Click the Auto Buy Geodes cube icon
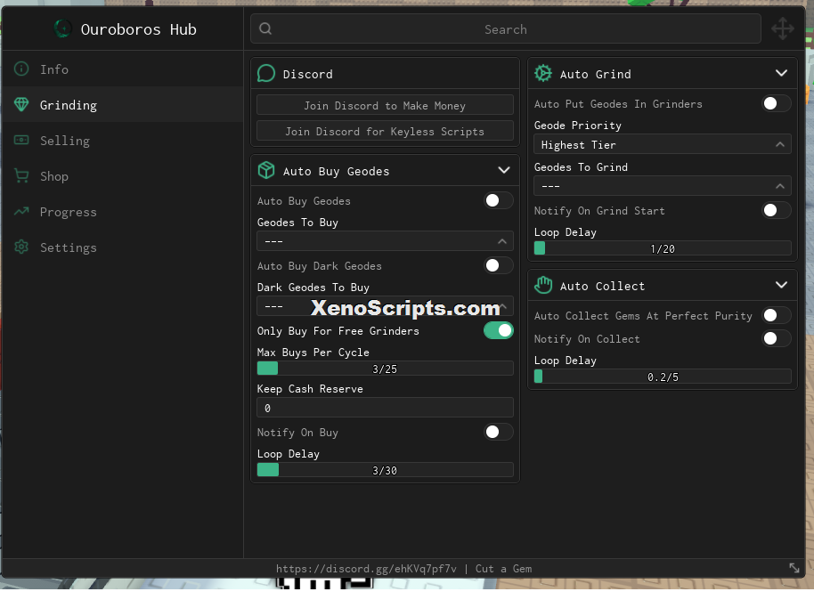814x616 pixels. [x=265, y=170]
